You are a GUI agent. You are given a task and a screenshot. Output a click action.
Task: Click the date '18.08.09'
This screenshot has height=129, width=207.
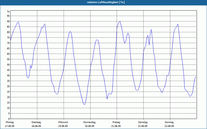pos(36,126)
